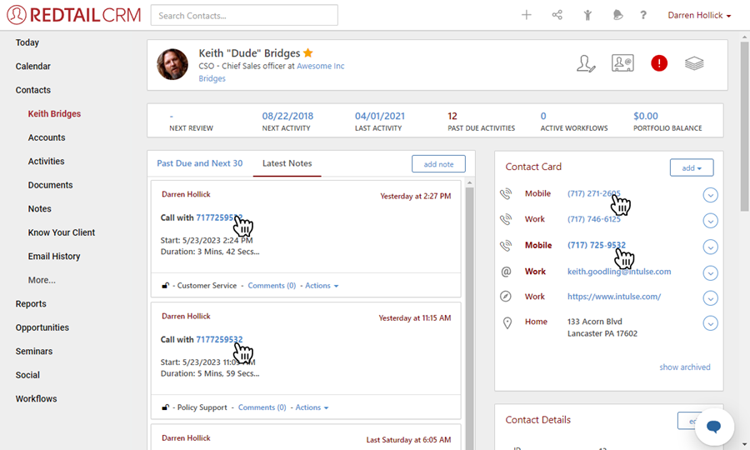Open the Contact Card add dropdown
The width and height of the screenshot is (750, 450).
(x=692, y=167)
